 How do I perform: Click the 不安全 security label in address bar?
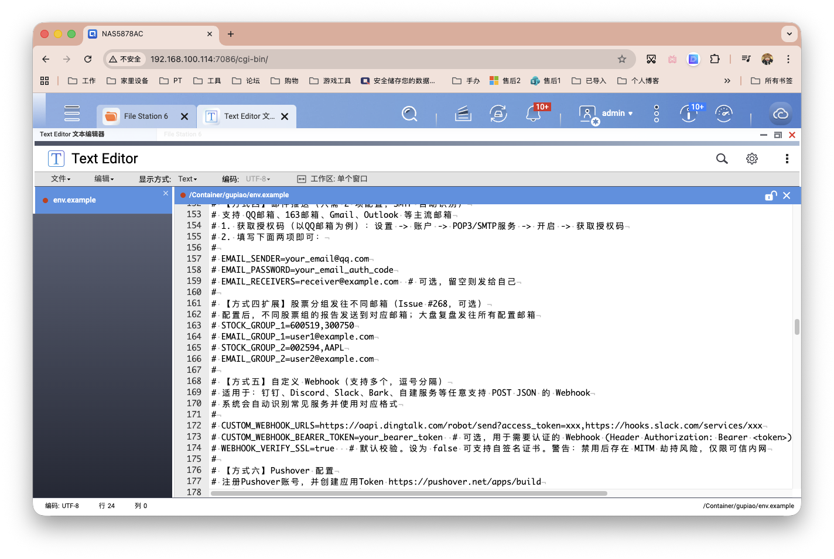click(x=125, y=59)
